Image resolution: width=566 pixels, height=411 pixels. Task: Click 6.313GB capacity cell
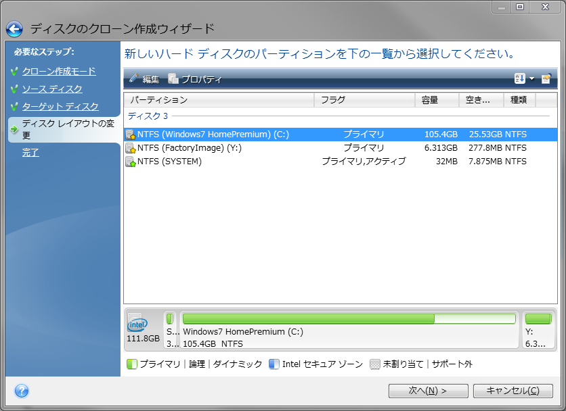(441, 148)
